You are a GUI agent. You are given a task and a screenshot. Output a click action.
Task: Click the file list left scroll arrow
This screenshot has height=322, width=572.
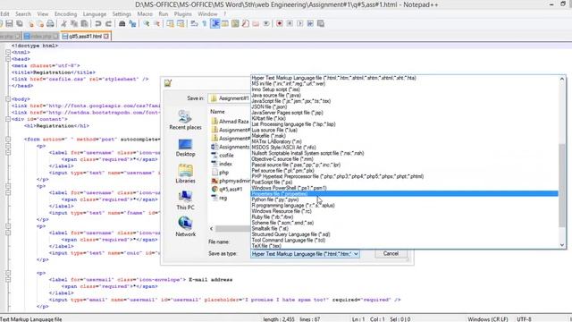click(212, 229)
